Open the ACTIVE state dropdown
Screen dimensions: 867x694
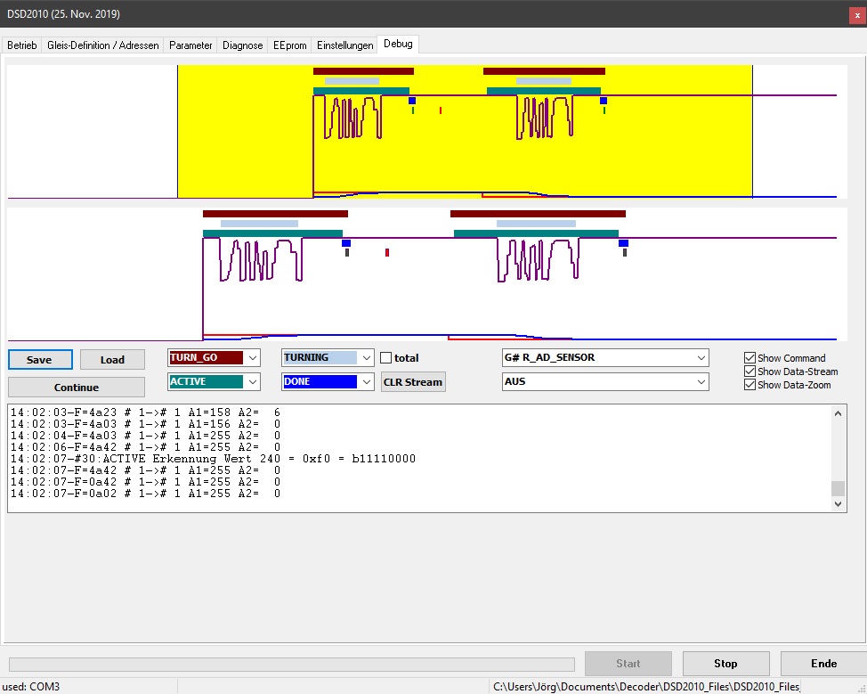tap(253, 382)
